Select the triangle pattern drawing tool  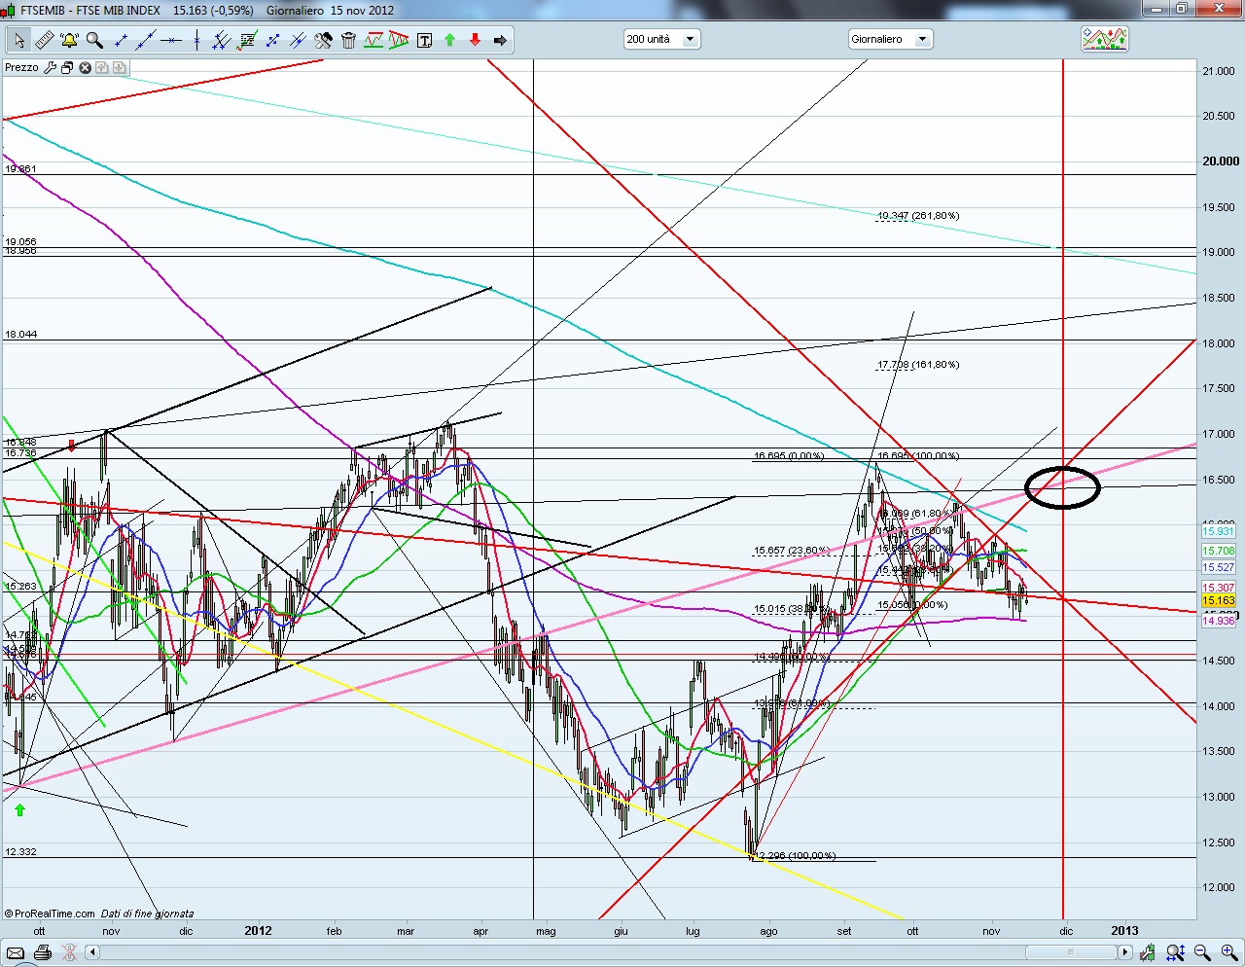click(x=399, y=40)
